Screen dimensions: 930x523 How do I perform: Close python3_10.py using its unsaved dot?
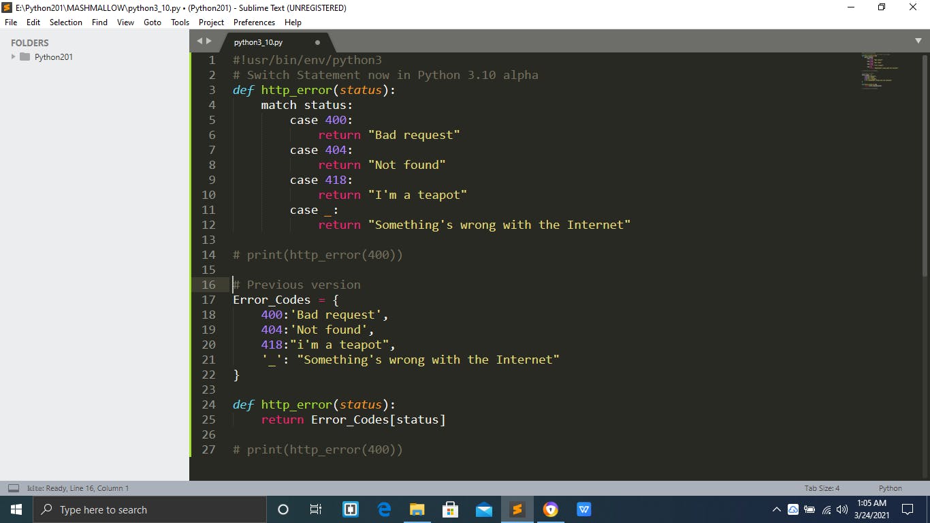point(317,42)
